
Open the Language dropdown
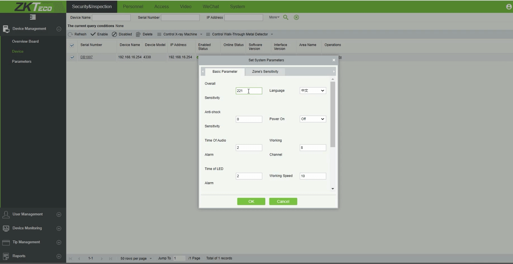pyautogui.click(x=313, y=91)
